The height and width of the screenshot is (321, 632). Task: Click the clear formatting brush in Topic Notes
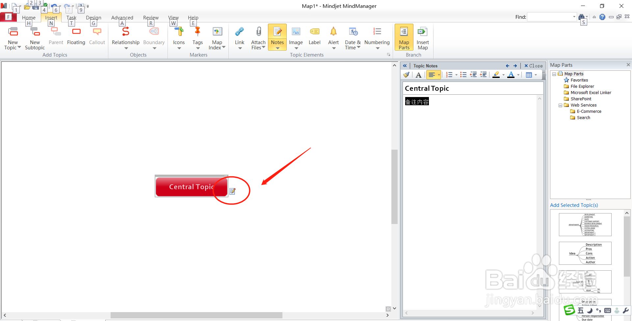tap(407, 75)
